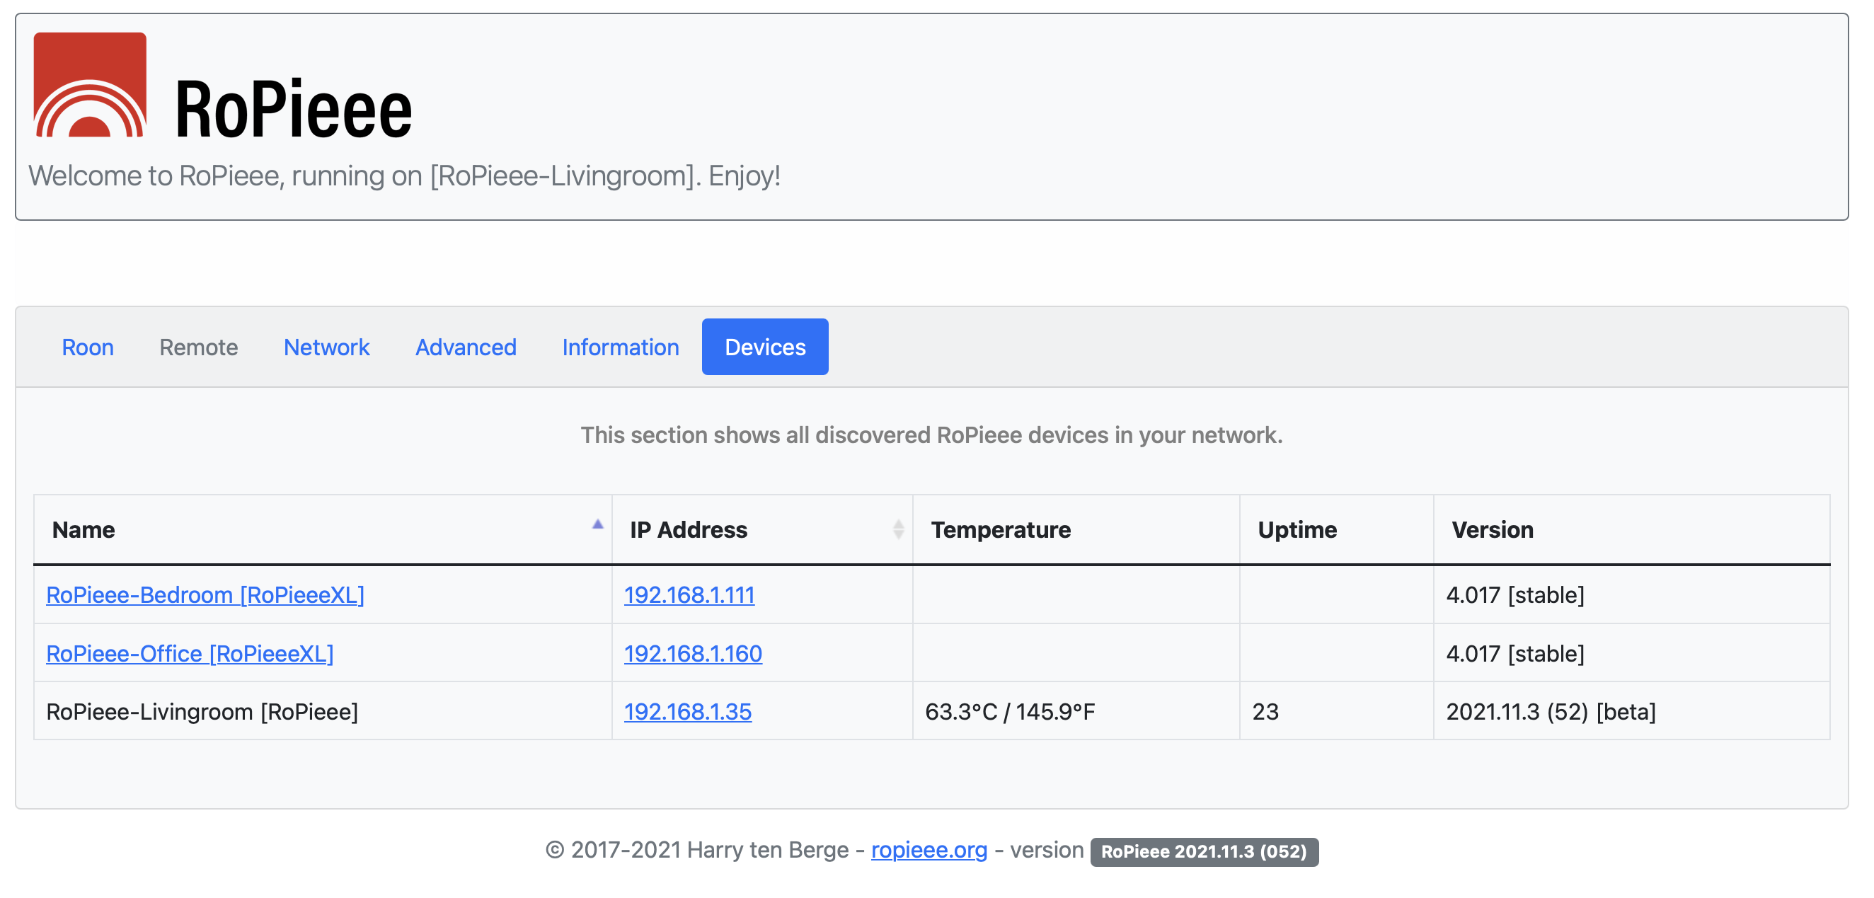
Task: Click the Harry ten Berge copyright text
Action: (x=698, y=850)
